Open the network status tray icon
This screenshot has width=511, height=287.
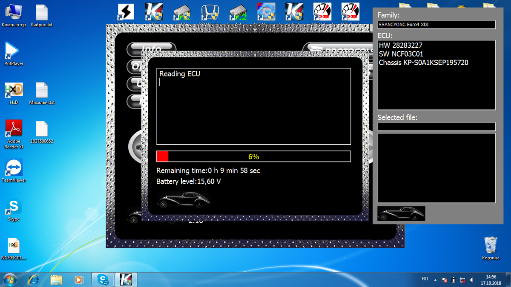[462, 280]
